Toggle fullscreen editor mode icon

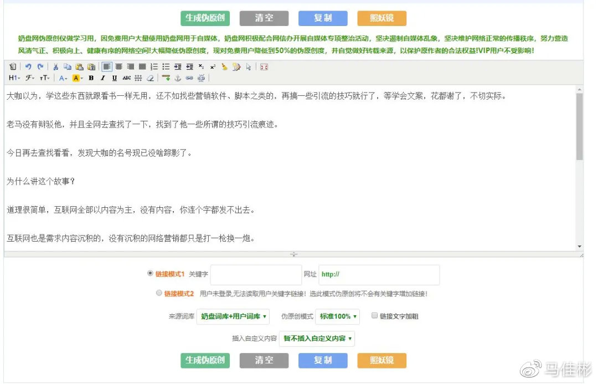(264, 67)
